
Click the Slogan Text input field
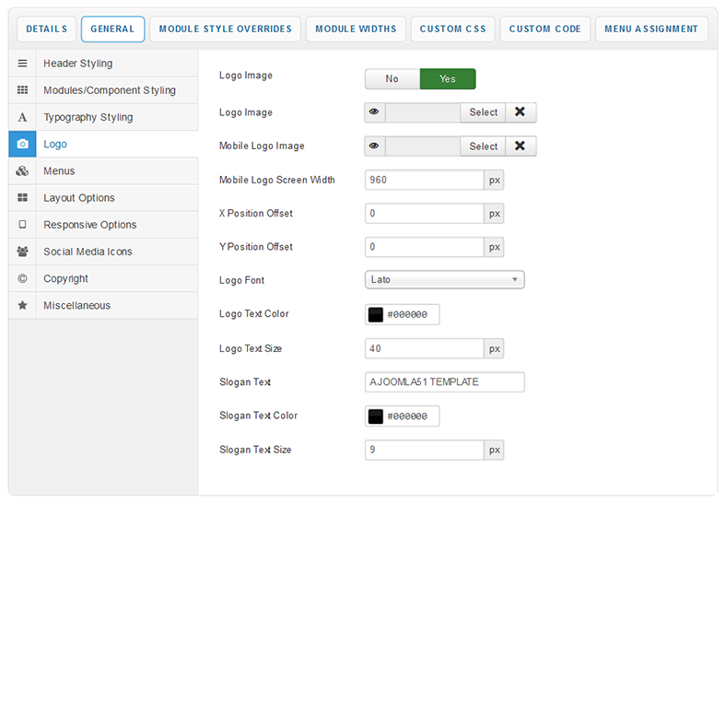pos(445,382)
